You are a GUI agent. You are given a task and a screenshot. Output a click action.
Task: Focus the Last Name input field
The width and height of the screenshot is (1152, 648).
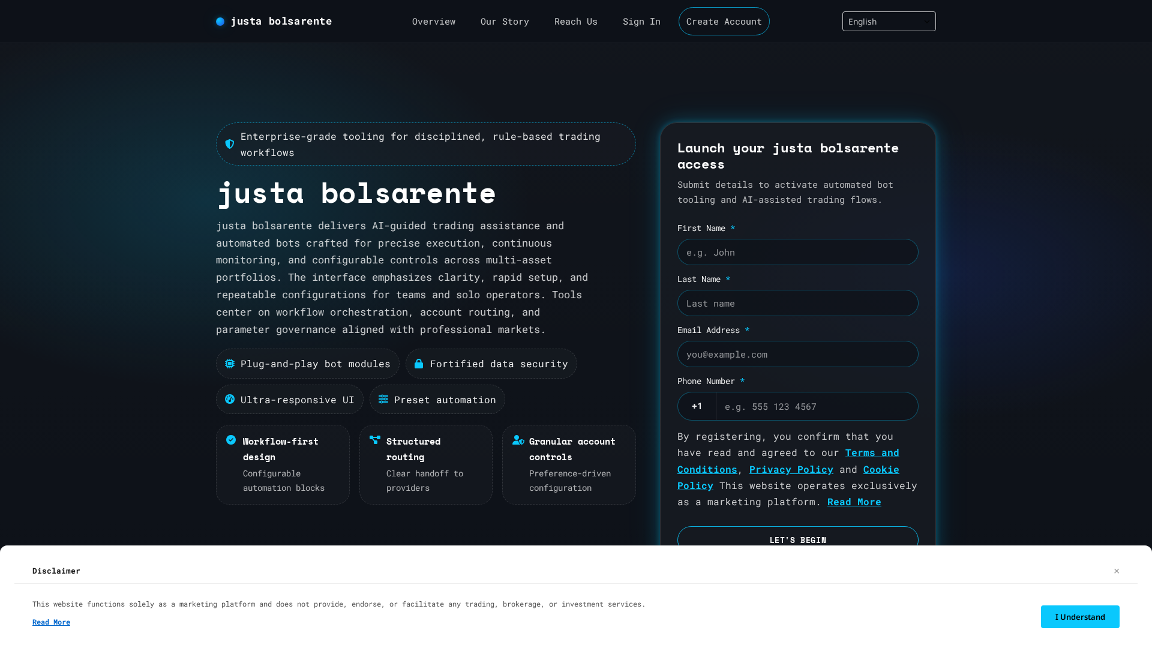[x=797, y=303]
